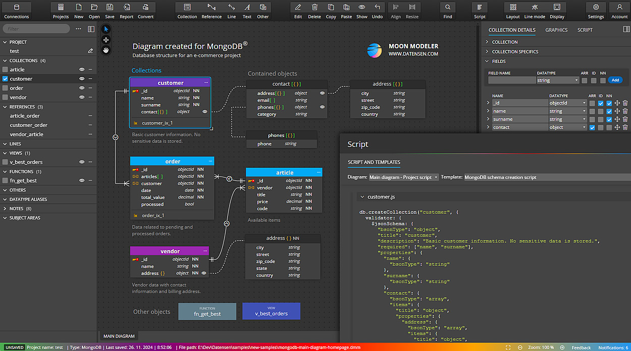
Task: Open the Layout options
Action: 513,11
